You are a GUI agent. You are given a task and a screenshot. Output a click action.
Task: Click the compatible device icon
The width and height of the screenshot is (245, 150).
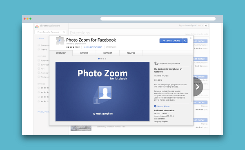pyautogui.click(x=156, y=63)
